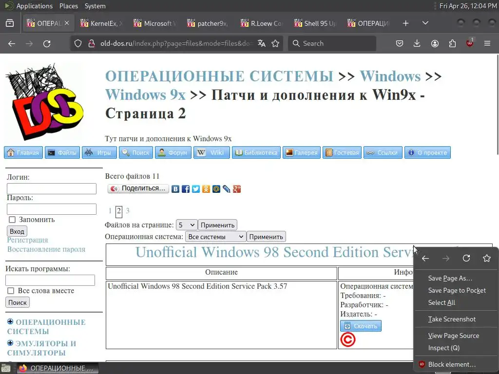Share via Mail.ru icon
Image resolution: width=499 pixels, height=374 pixels.
[x=216, y=189]
